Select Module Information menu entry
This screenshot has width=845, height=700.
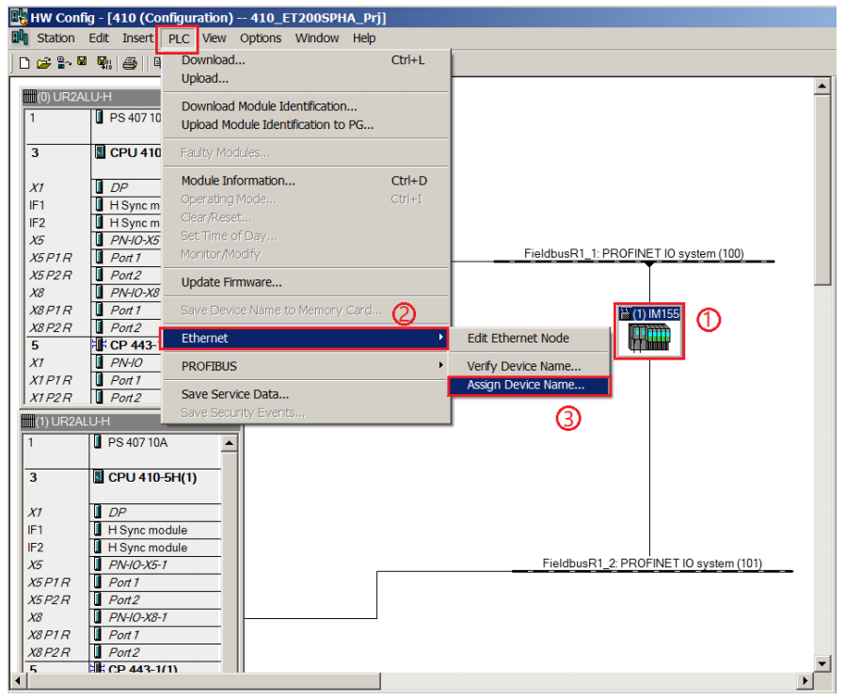238,181
